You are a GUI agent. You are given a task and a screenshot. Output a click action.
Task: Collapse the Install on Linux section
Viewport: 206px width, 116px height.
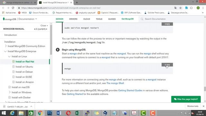coord(9,56)
